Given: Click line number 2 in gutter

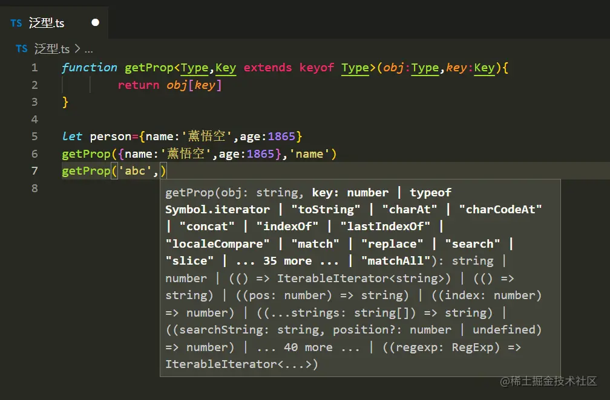Looking at the screenshot, I should pos(34,85).
